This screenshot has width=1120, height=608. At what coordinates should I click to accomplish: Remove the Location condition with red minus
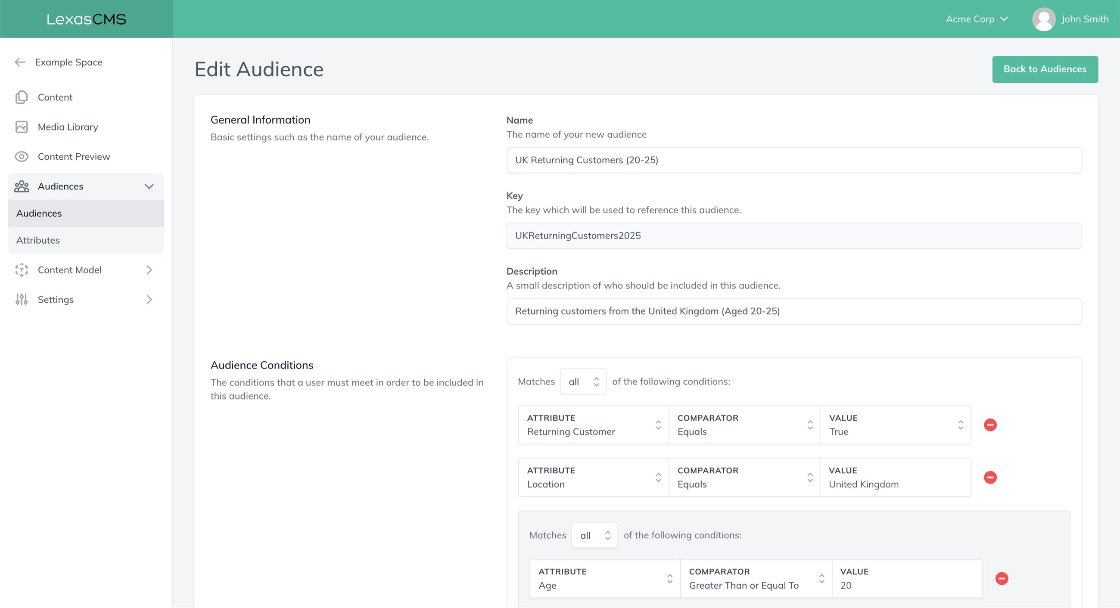tap(990, 477)
